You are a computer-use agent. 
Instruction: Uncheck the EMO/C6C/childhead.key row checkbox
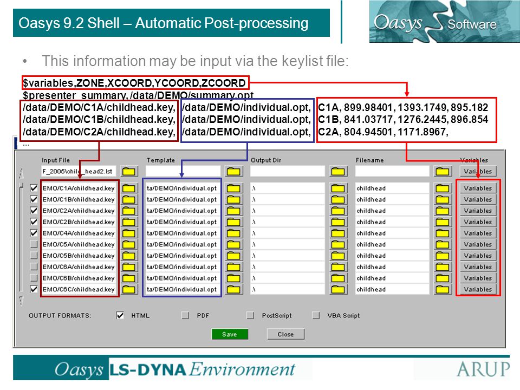[34, 289]
